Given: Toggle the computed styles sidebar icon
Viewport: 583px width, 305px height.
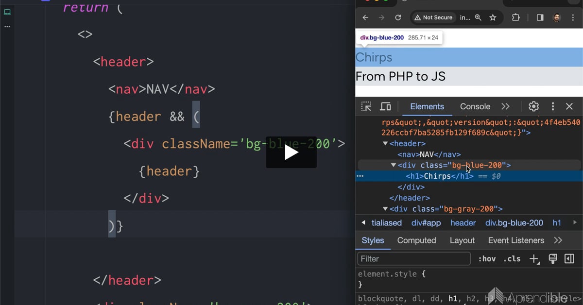Looking at the screenshot, I should [569, 259].
